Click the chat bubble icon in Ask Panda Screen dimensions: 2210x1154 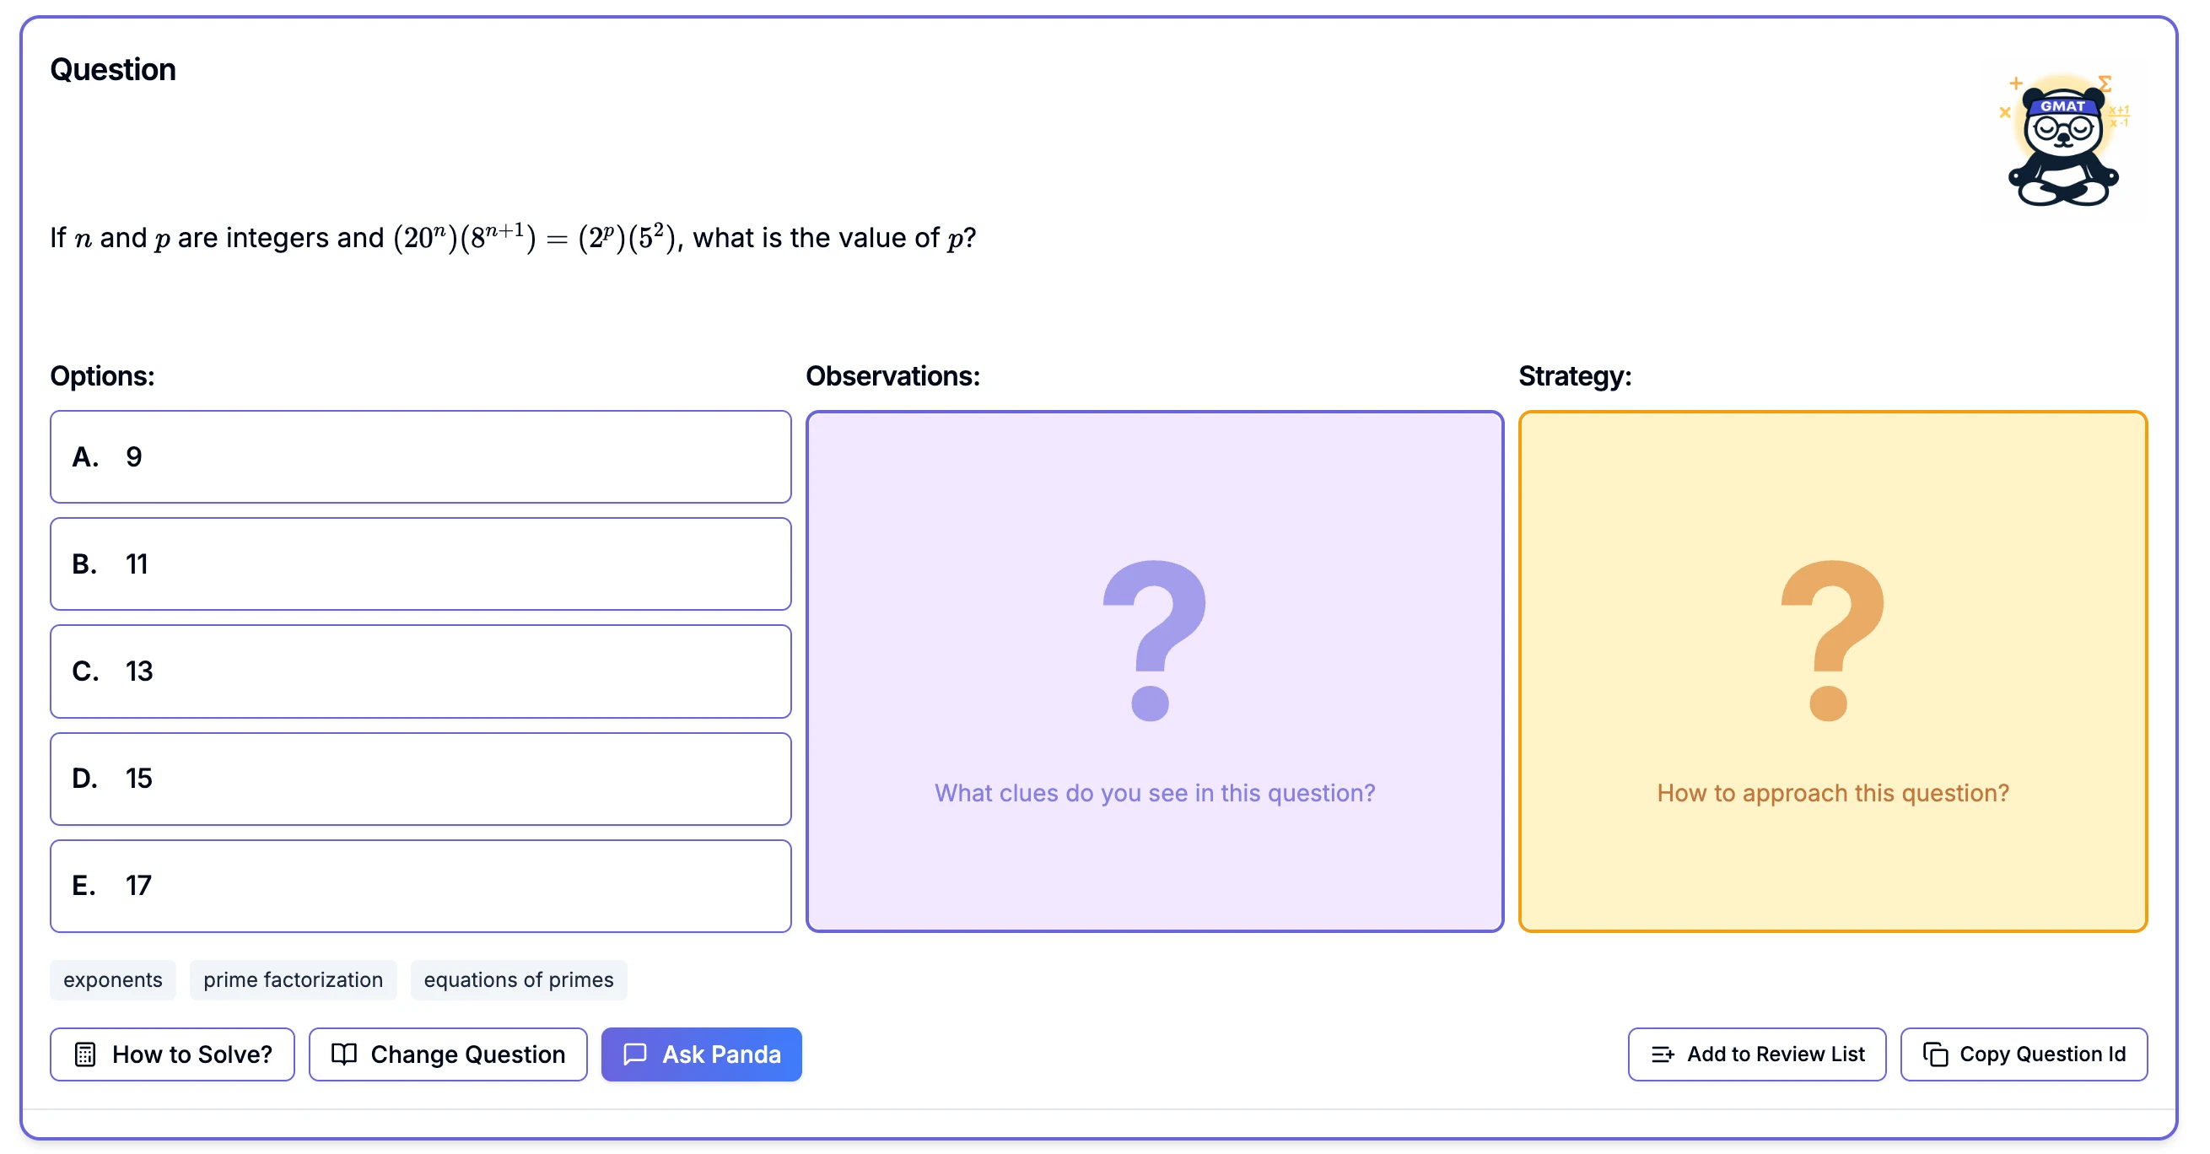click(x=635, y=1054)
